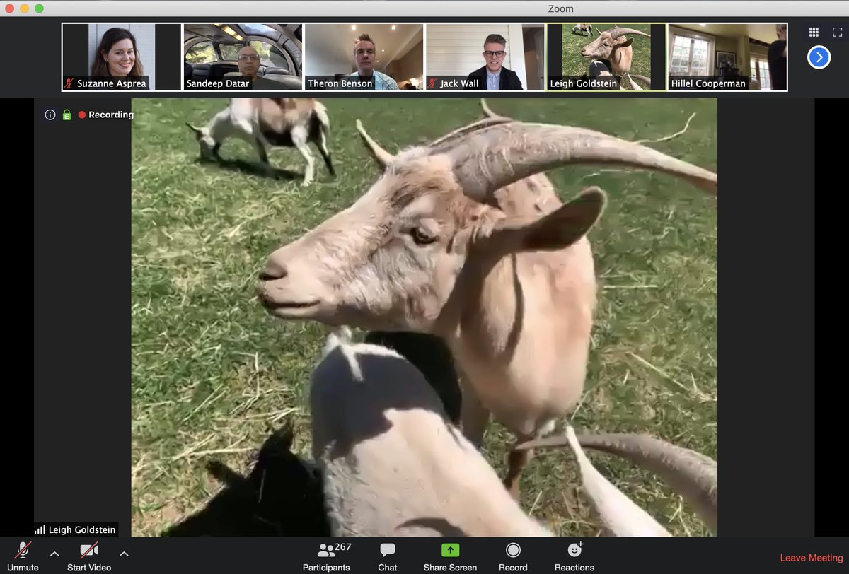Viewport: 849px width, 574px height.
Task: Enter fullscreen mode
Action: pos(837,32)
